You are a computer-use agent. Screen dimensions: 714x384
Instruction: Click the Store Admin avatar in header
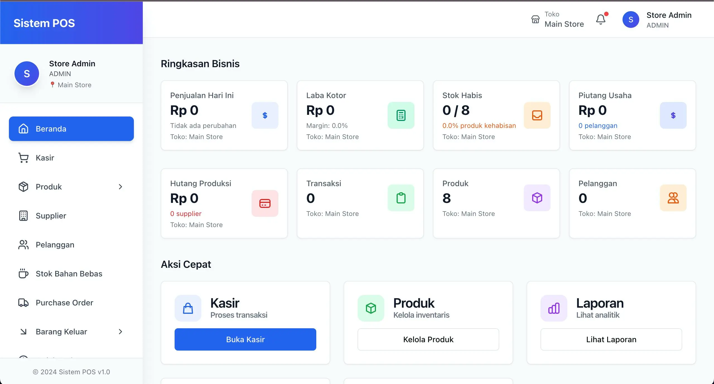[631, 20]
